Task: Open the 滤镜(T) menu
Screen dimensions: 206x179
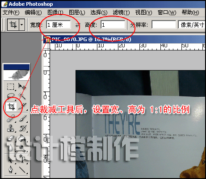Action: pos(121,12)
